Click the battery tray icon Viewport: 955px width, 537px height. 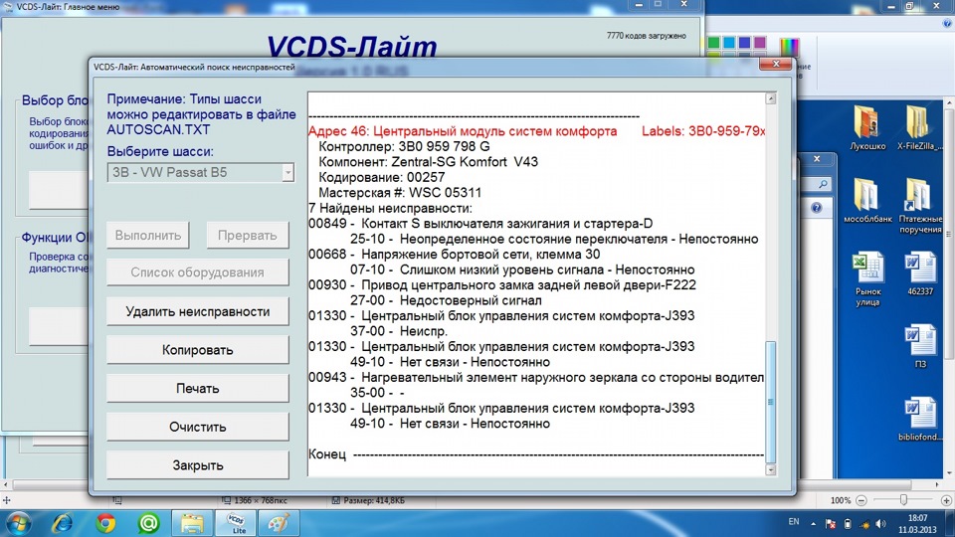pos(848,524)
